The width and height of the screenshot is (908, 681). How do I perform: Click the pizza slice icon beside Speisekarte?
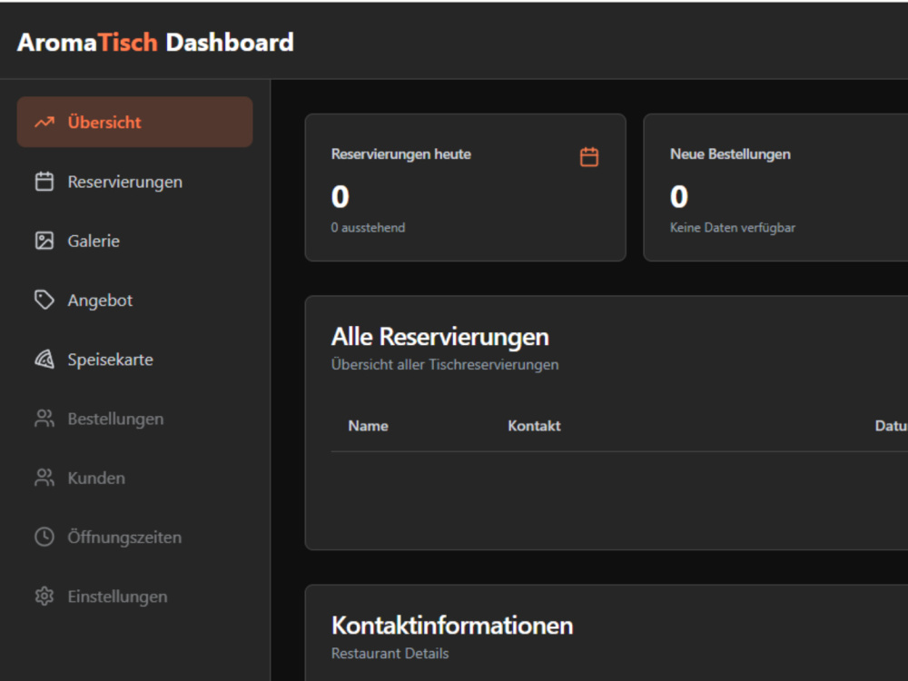(44, 359)
